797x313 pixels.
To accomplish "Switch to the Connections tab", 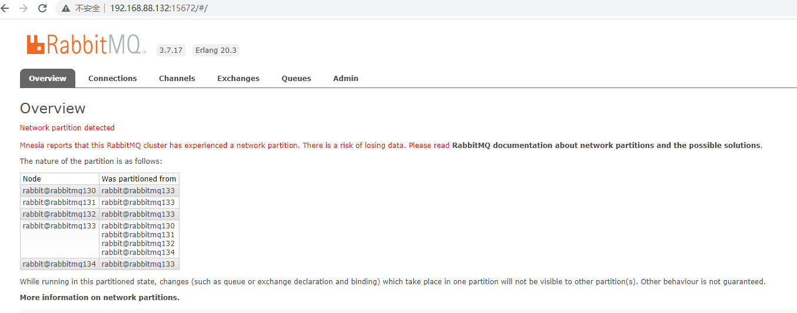I will pyautogui.click(x=112, y=78).
